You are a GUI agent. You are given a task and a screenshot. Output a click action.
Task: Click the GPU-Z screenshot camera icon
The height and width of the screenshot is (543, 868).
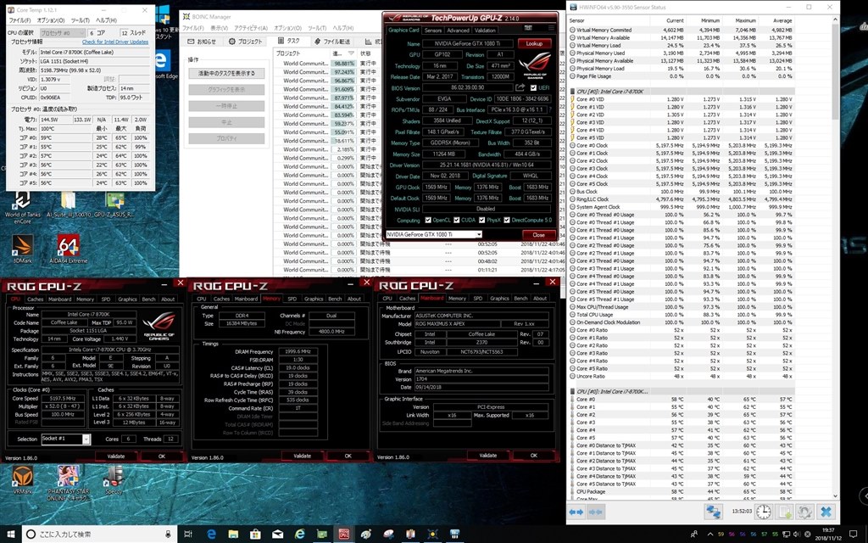pyautogui.click(x=528, y=28)
